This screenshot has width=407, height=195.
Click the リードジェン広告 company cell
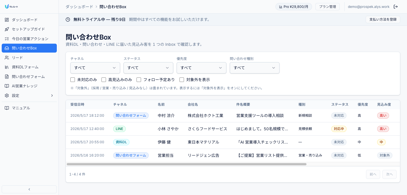tap(203, 155)
